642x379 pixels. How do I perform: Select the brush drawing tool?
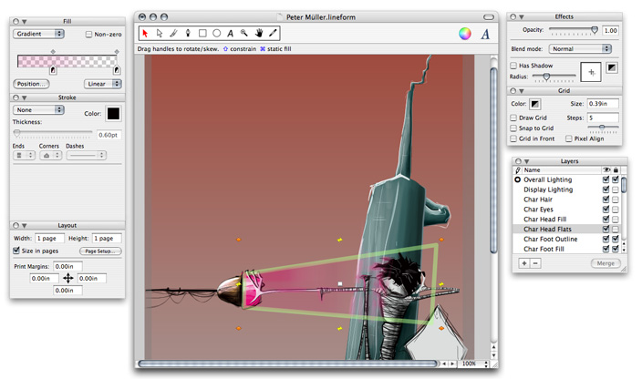[173, 33]
